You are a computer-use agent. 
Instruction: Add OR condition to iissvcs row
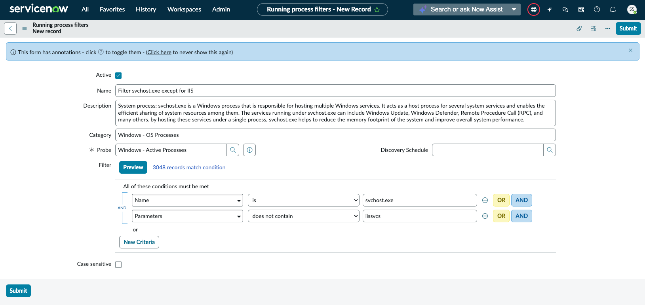click(501, 216)
